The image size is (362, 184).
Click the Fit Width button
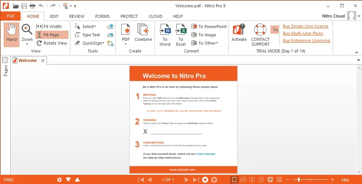click(x=49, y=27)
